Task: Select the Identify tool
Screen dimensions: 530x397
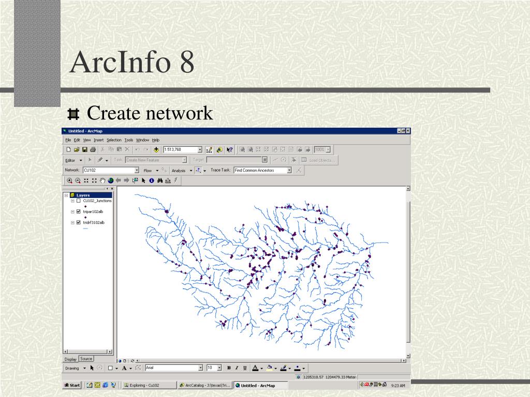Action: 152,180
